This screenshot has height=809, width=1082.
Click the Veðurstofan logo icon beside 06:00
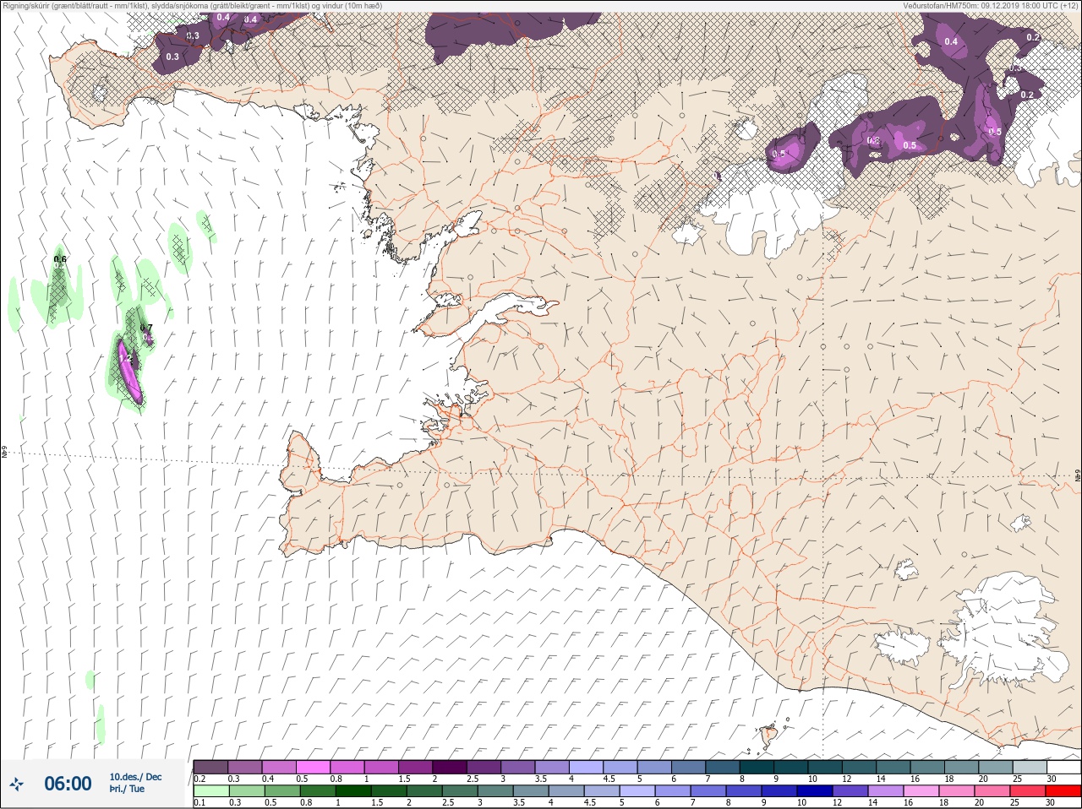point(18,785)
